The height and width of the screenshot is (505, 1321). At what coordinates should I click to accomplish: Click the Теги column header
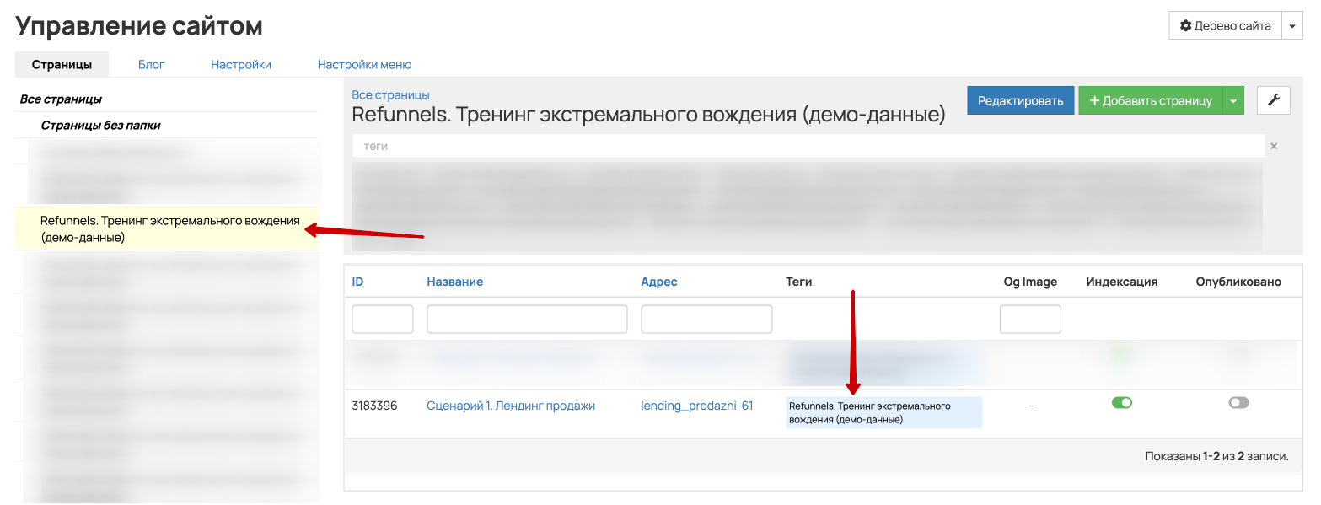click(x=798, y=282)
